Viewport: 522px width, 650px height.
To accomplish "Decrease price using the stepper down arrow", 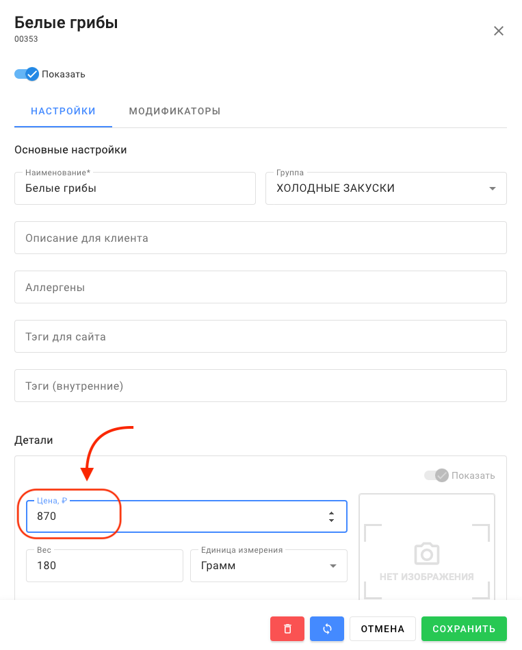I will click(332, 521).
